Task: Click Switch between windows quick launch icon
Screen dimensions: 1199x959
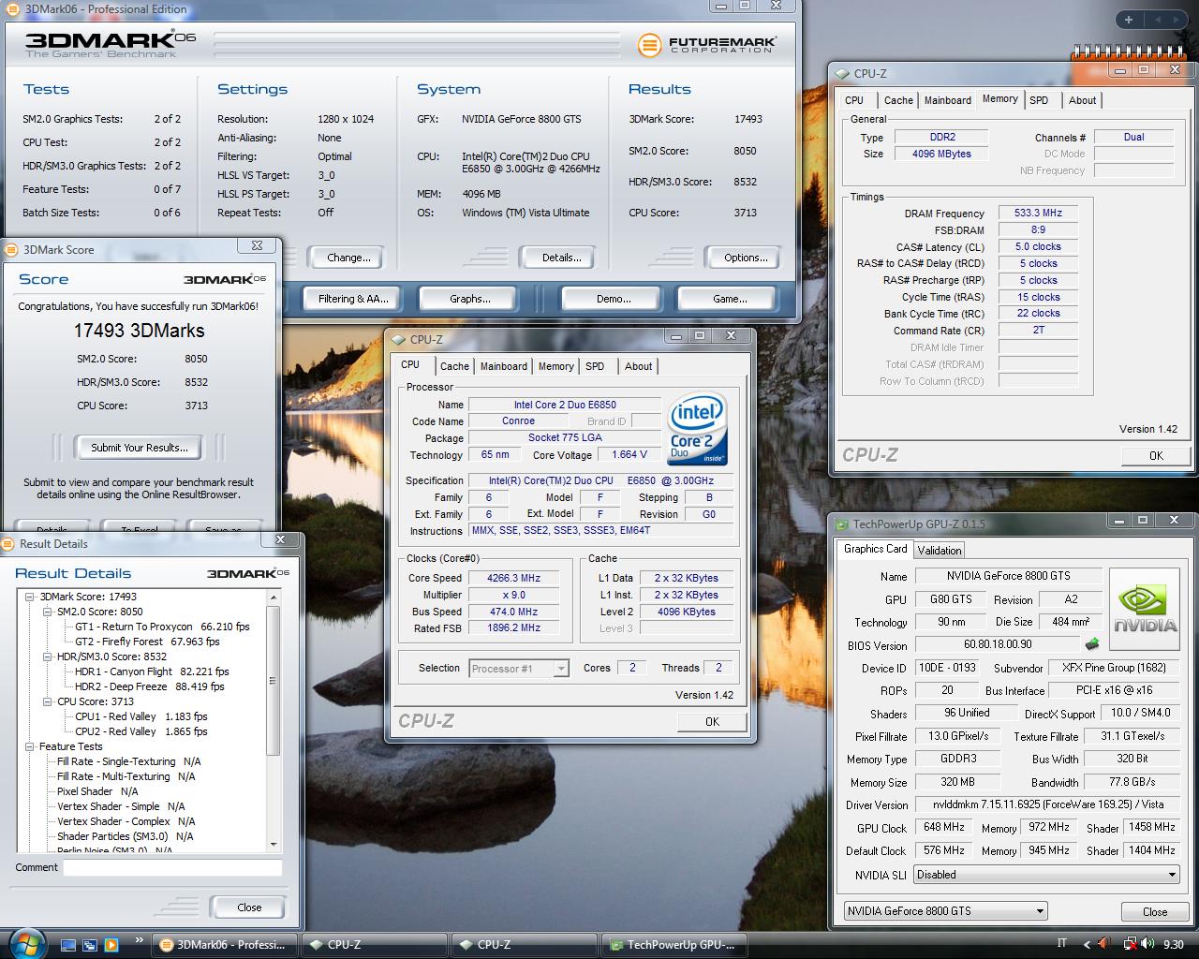Action: tap(90, 945)
